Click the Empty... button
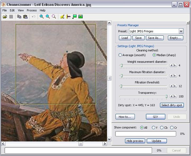Screen dimensions: 191x156 pyautogui.click(x=176, y=38)
